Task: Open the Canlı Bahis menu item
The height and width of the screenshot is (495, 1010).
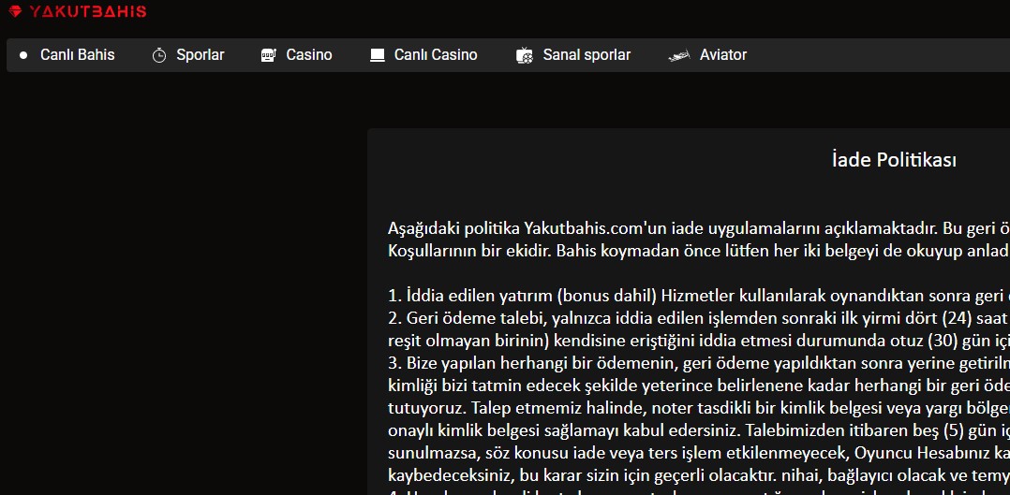Action: click(77, 55)
